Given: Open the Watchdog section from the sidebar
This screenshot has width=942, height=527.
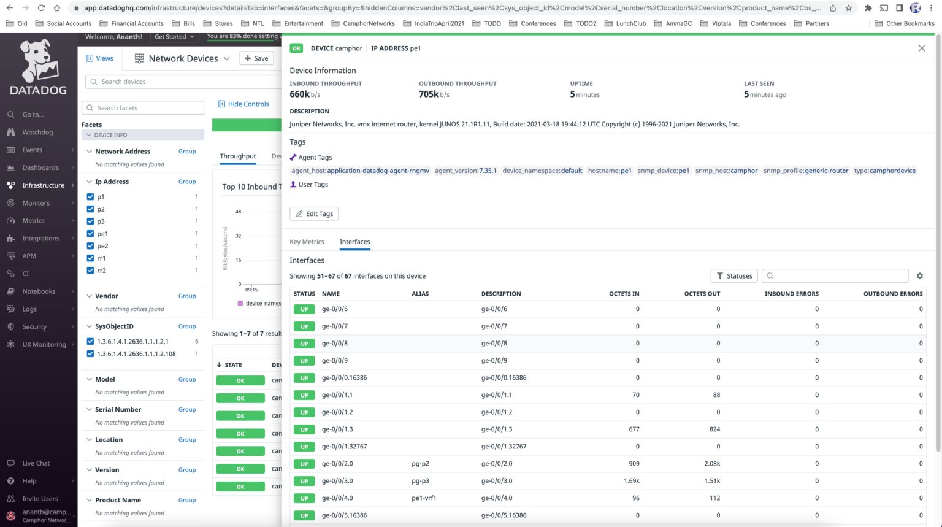Looking at the screenshot, I should tap(37, 132).
